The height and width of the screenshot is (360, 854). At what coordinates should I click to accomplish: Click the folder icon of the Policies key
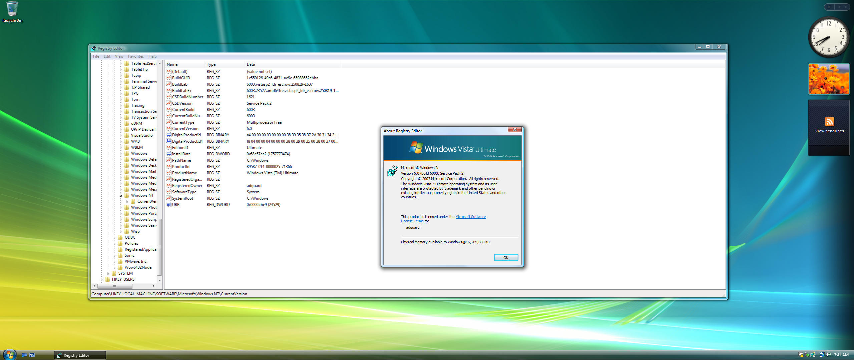(x=120, y=243)
